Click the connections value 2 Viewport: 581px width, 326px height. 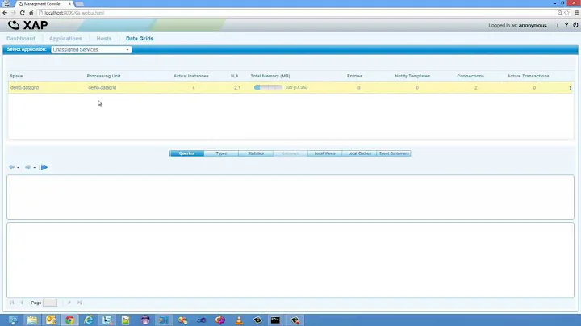click(x=476, y=88)
